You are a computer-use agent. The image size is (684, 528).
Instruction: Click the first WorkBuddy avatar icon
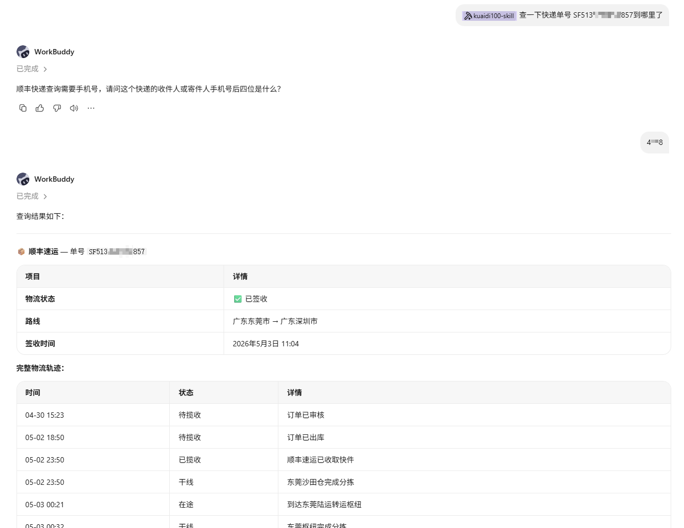pyautogui.click(x=23, y=52)
